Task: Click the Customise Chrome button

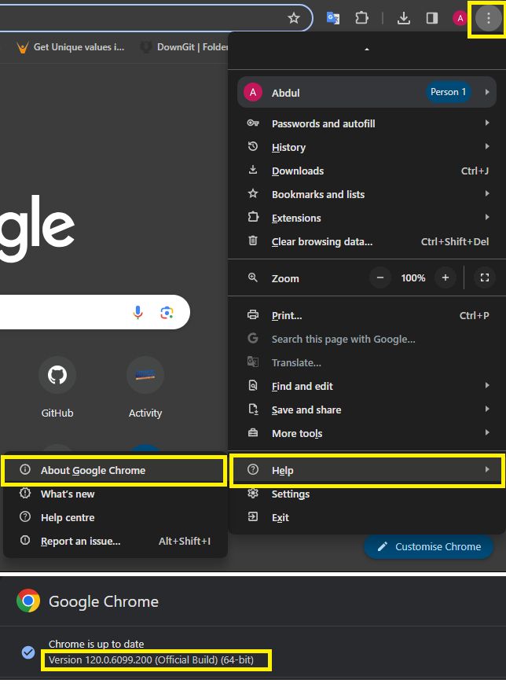Action: [x=428, y=547]
